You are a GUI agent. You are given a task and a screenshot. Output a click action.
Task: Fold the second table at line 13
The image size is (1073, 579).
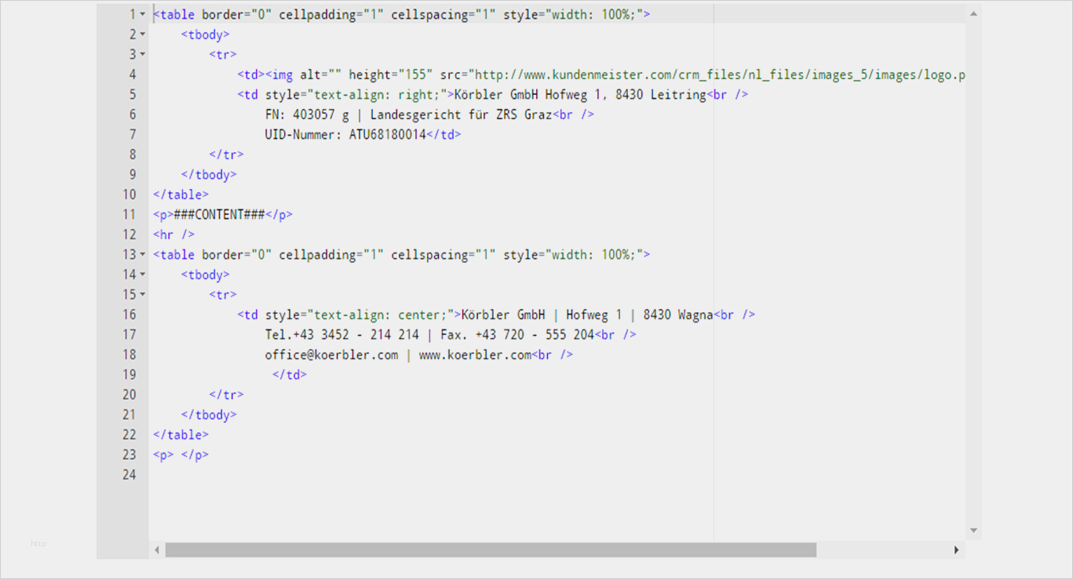pyautogui.click(x=142, y=254)
